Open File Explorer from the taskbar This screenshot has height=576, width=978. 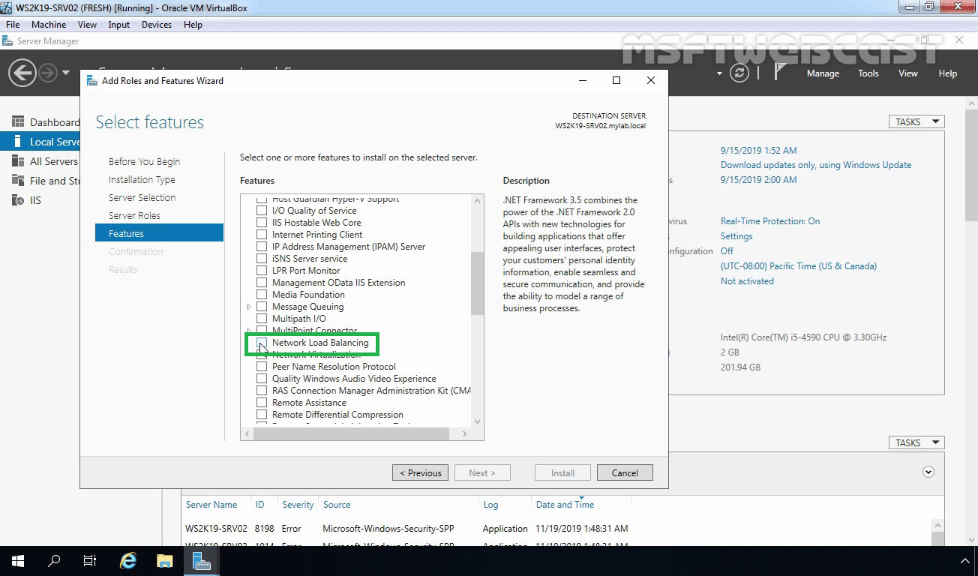(164, 560)
